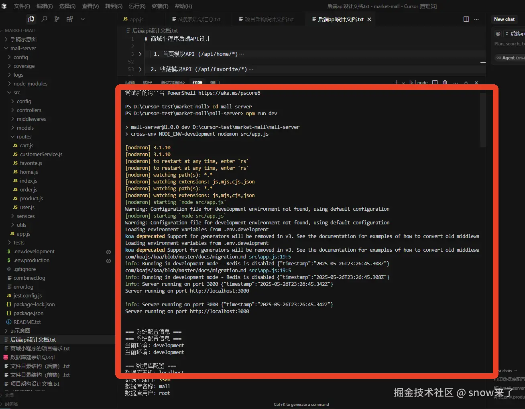
Task: Click the JS icon of cart.js
Action: point(15,146)
